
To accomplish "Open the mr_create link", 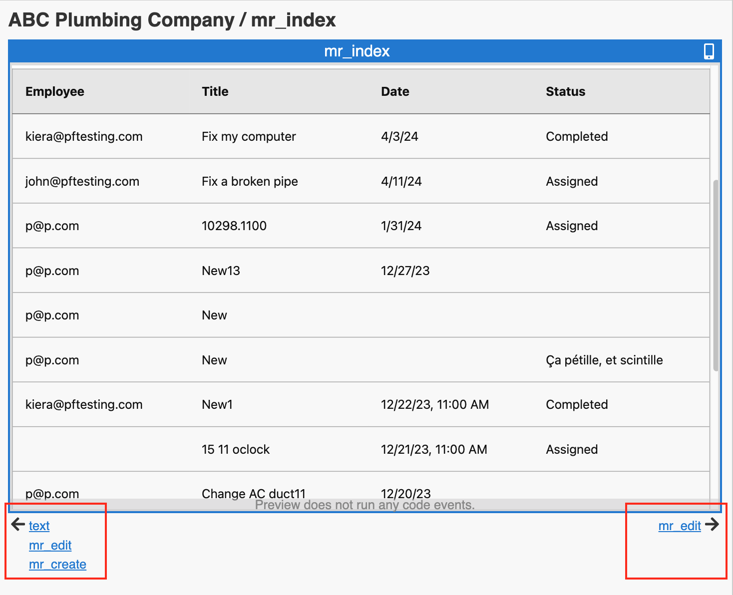I will [57, 565].
